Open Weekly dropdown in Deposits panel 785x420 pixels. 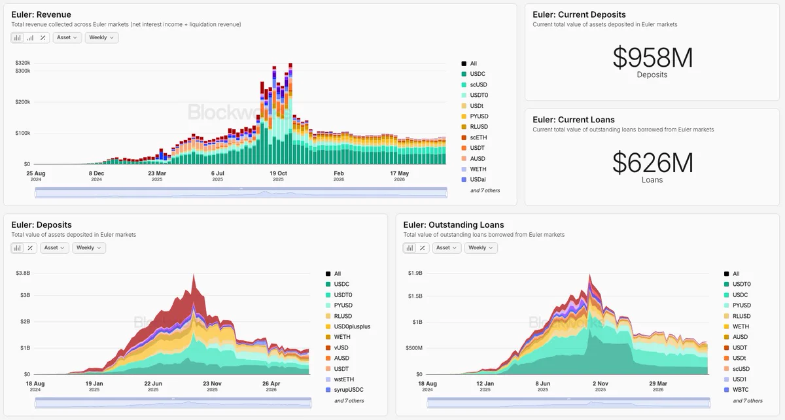tap(89, 248)
